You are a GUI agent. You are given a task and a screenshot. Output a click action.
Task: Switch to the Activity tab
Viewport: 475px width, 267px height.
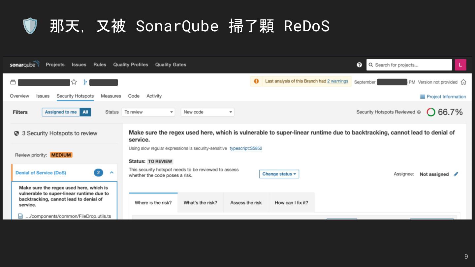154,96
